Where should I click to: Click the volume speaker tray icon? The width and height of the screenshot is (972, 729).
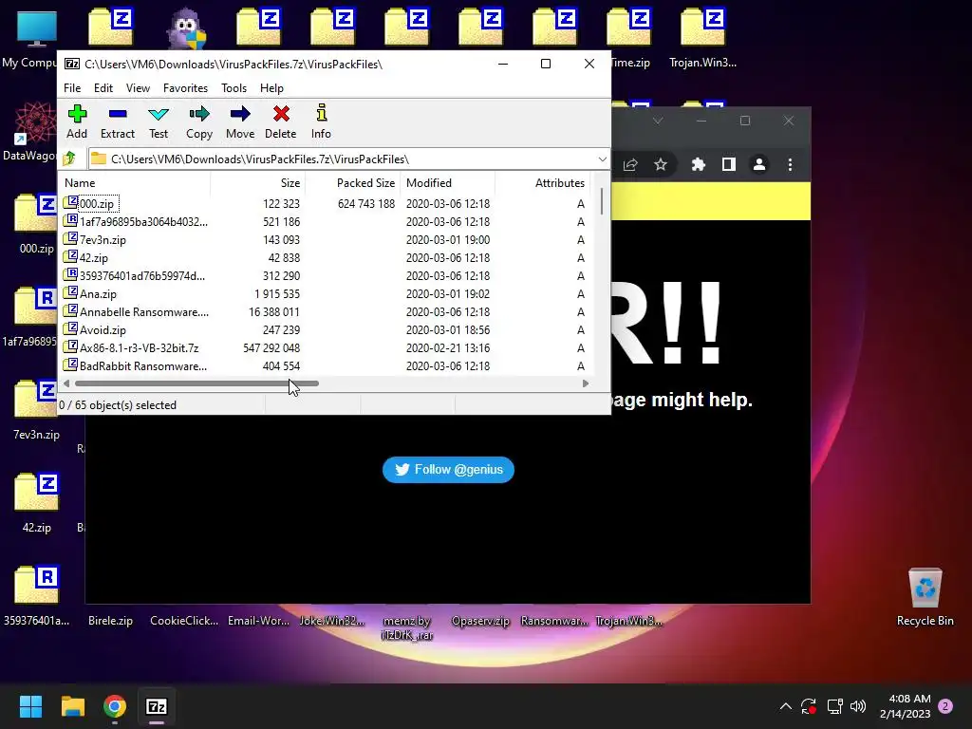pos(858,706)
